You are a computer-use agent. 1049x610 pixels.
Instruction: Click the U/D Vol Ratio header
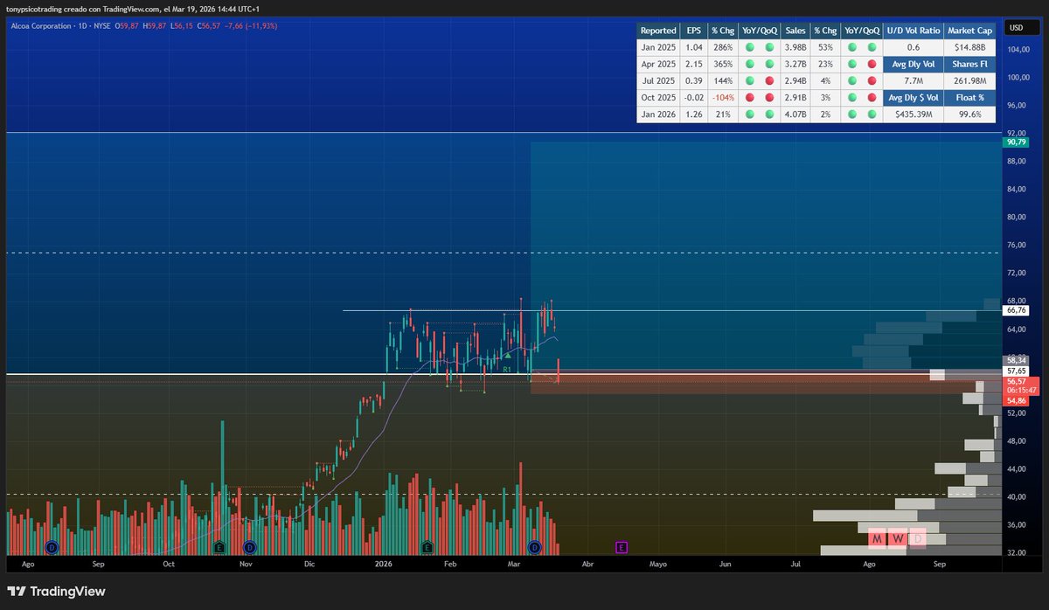[x=913, y=31]
